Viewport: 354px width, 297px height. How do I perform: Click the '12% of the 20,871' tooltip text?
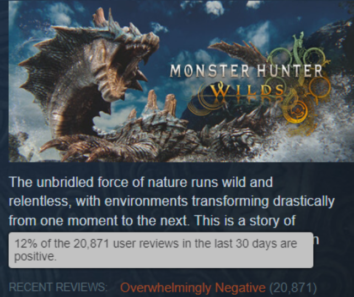point(62,244)
